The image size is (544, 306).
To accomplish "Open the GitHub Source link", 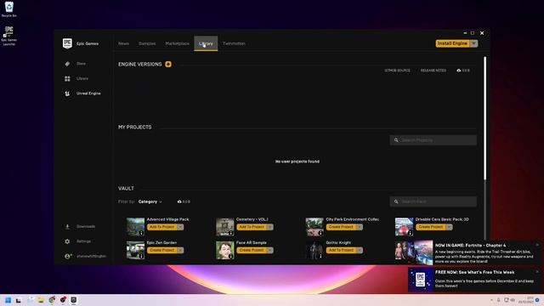I will click(x=397, y=71).
